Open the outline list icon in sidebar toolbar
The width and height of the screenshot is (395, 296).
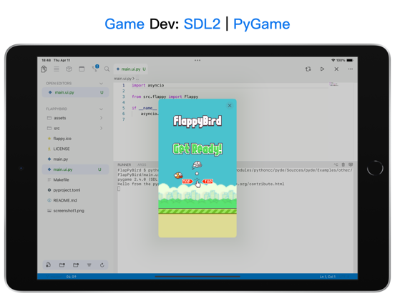[57, 69]
